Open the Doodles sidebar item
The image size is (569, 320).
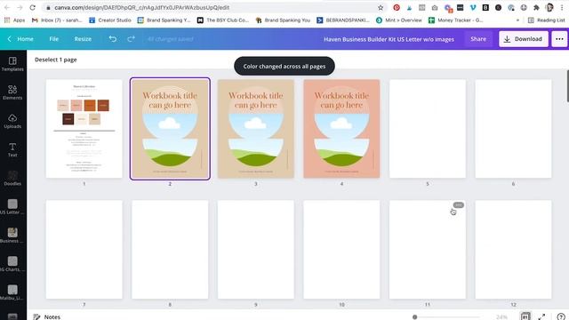(12, 178)
